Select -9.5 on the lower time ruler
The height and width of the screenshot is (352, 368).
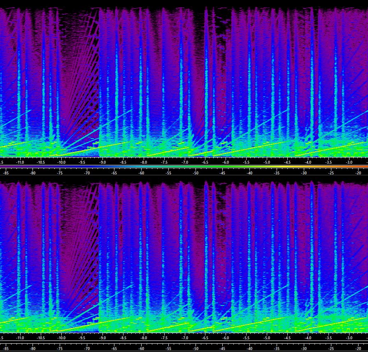click(x=82, y=338)
